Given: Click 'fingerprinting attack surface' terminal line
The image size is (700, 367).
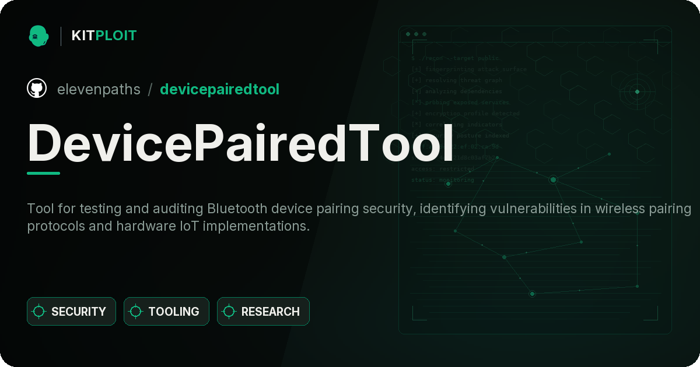Looking at the screenshot, I should [468, 69].
